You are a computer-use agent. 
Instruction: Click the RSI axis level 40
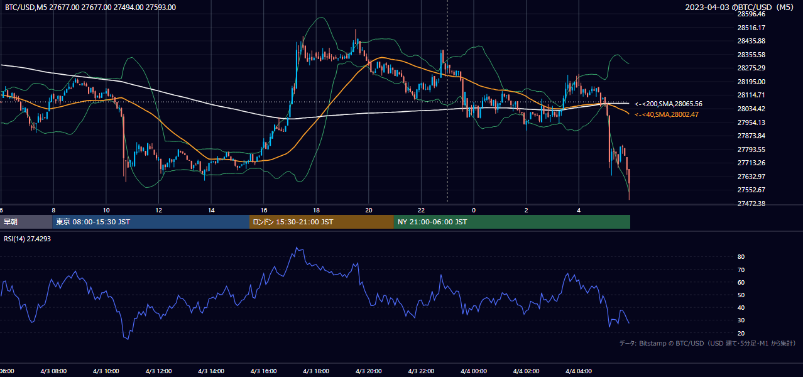click(x=741, y=307)
